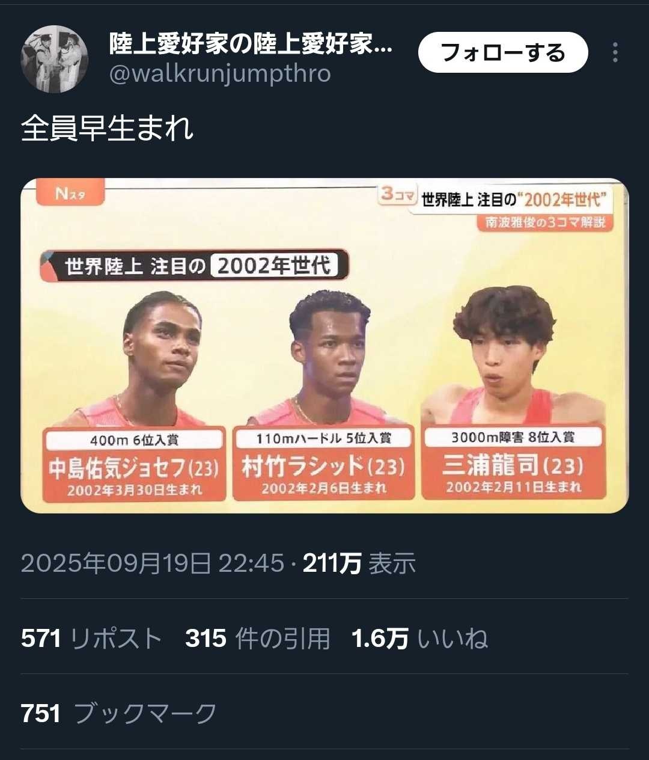Click the 2025年09月19日 22:45 timestamp
Image resolution: width=649 pixels, height=760 pixels.
[152, 563]
